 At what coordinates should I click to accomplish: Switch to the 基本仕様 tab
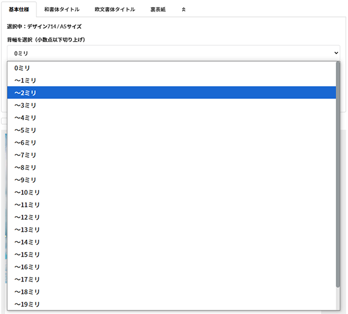19,9
